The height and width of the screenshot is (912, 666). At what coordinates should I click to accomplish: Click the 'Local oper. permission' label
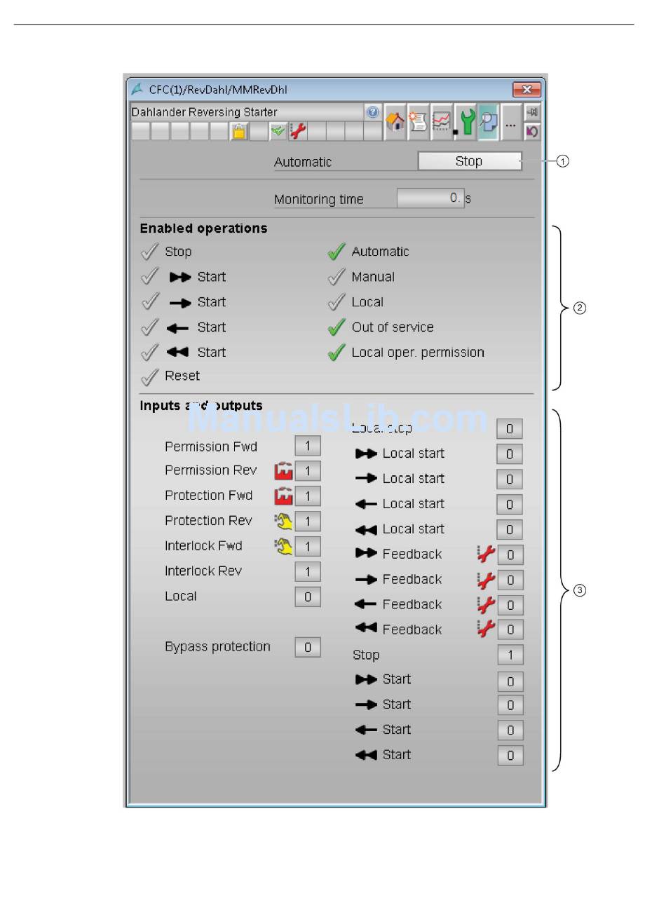[418, 353]
